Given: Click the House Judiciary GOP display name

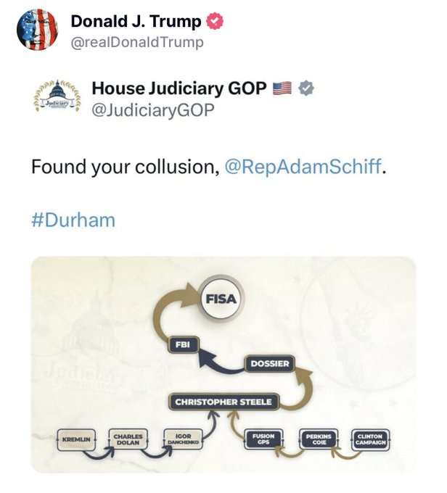Looking at the screenshot, I should [x=179, y=88].
